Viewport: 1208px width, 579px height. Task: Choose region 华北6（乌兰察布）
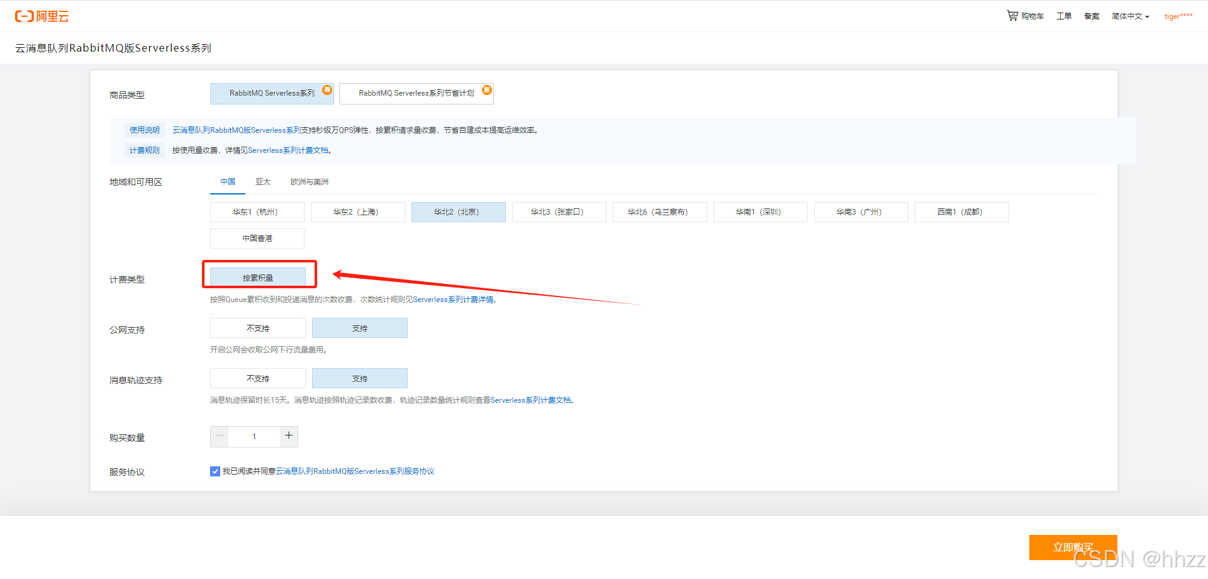point(660,212)
